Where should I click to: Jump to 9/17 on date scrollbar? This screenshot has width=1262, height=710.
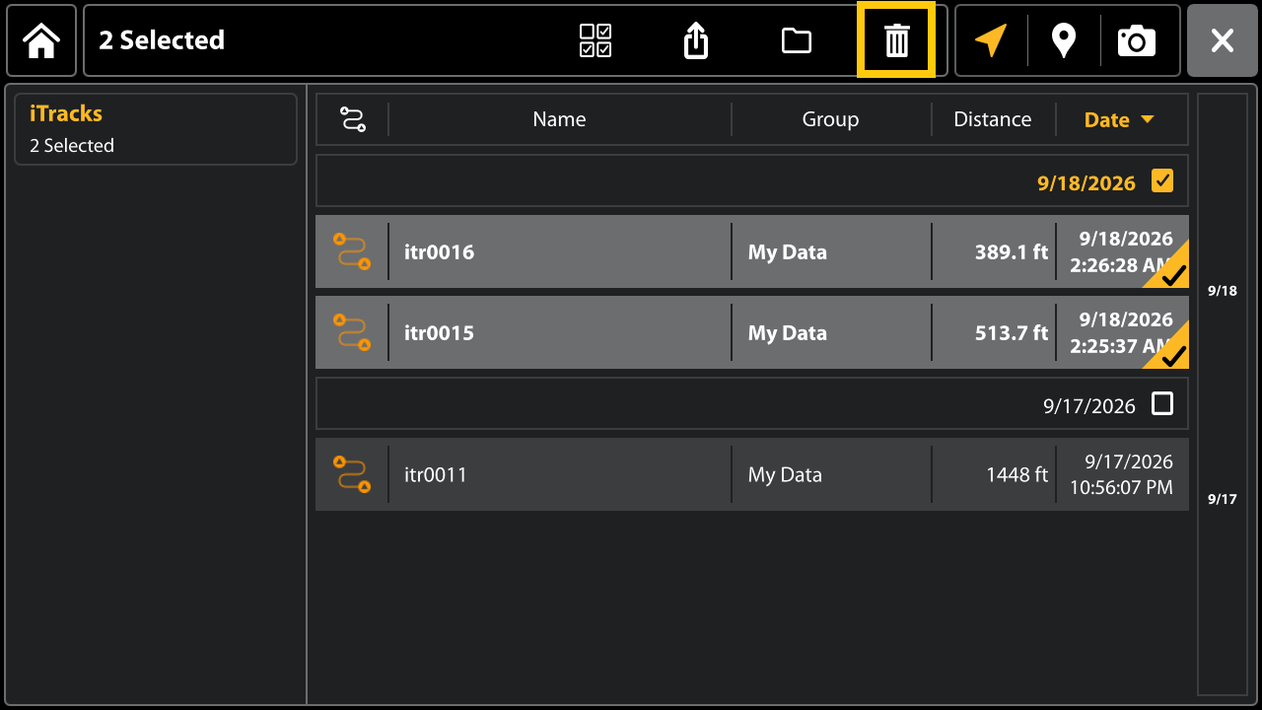pos(1222,499)
